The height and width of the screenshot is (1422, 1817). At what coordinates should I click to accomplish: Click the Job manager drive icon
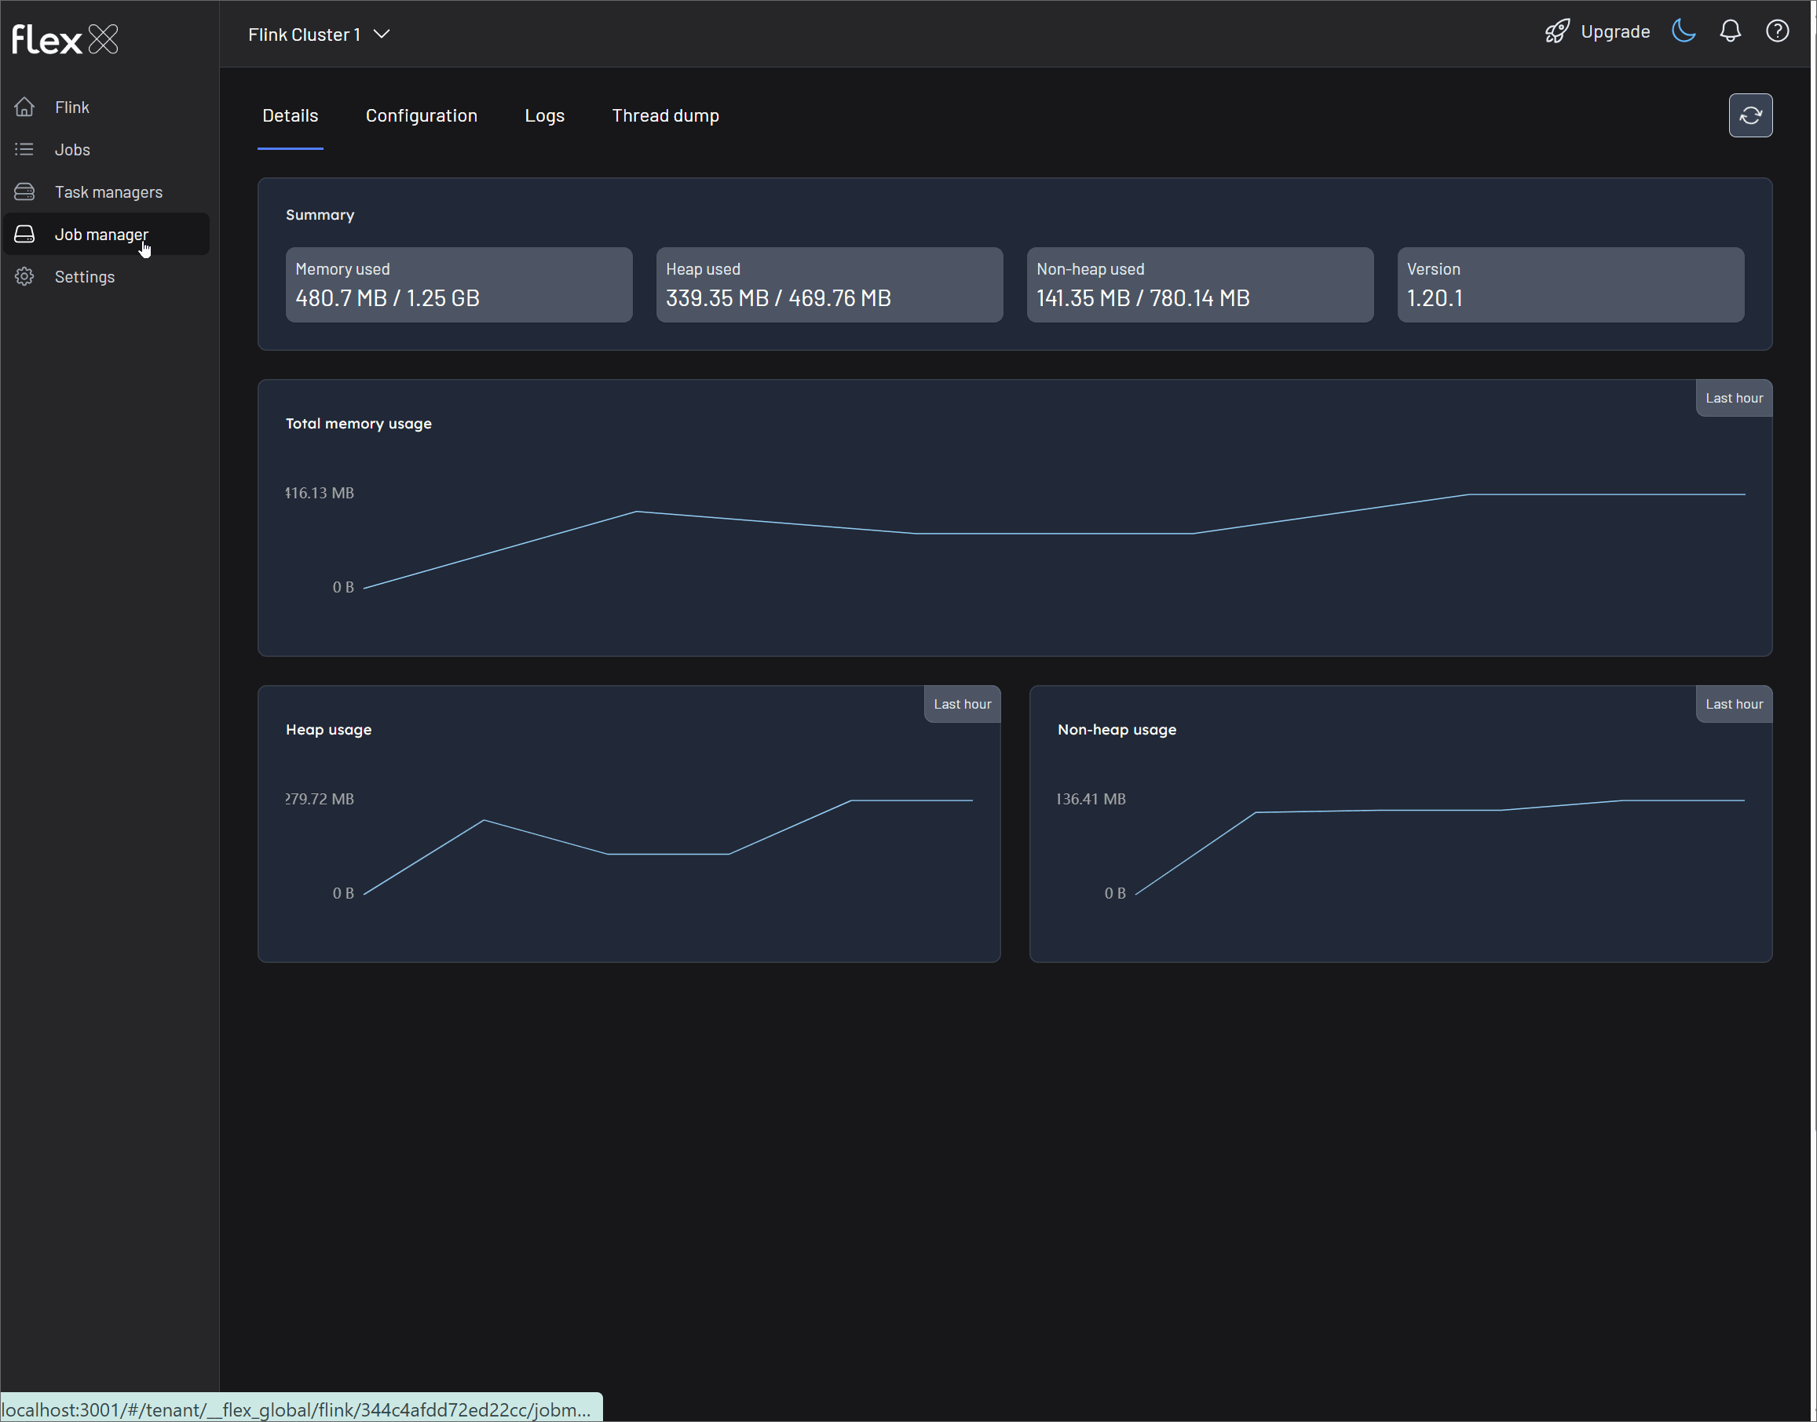pos(24,235)
